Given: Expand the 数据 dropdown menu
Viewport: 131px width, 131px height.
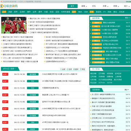Looking at the screenshot, I should 116,6.
